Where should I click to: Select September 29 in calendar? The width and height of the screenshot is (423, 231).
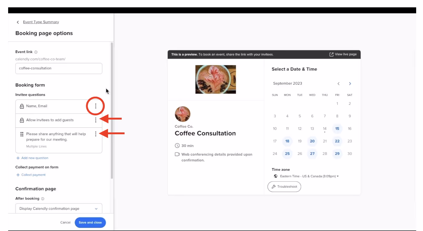pyautogui.click(x=337, y=154)
